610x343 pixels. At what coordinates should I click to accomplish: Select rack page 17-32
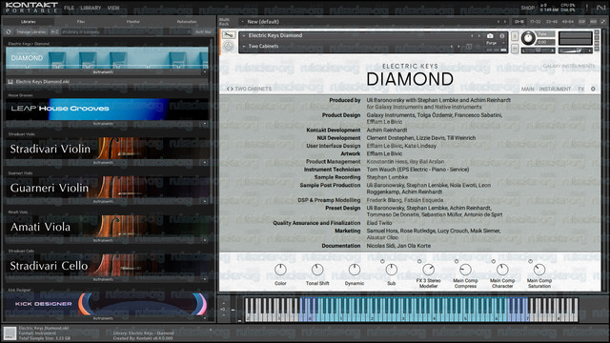coord(535,22)
